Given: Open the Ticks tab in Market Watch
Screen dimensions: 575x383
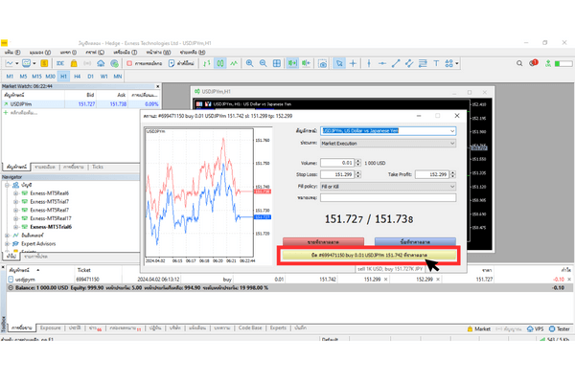Looking at the screenshot, I should (98, 166).
